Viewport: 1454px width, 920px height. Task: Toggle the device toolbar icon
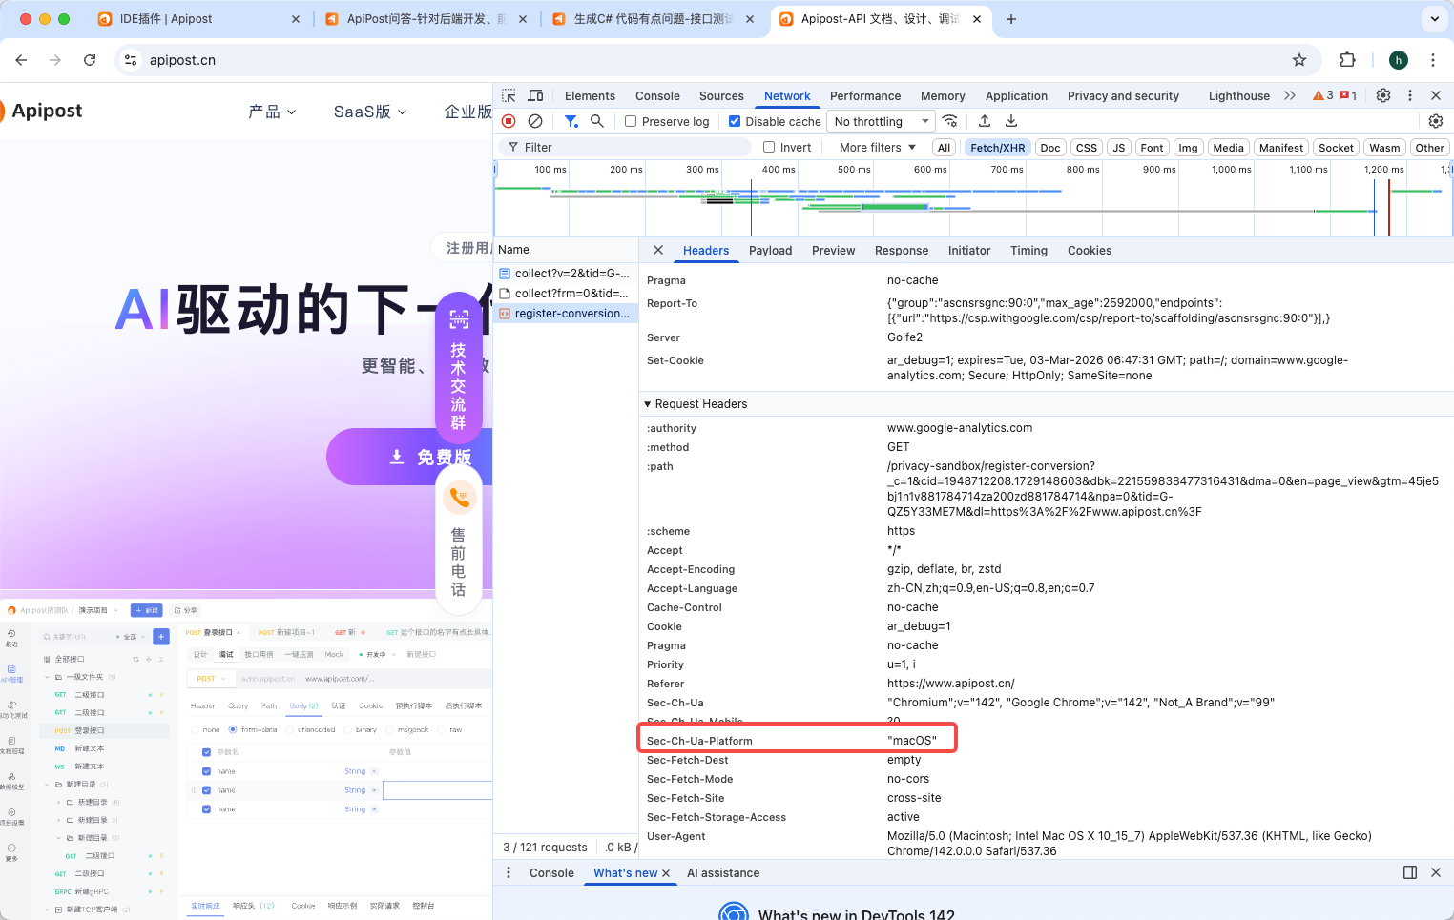coord(535,95)
